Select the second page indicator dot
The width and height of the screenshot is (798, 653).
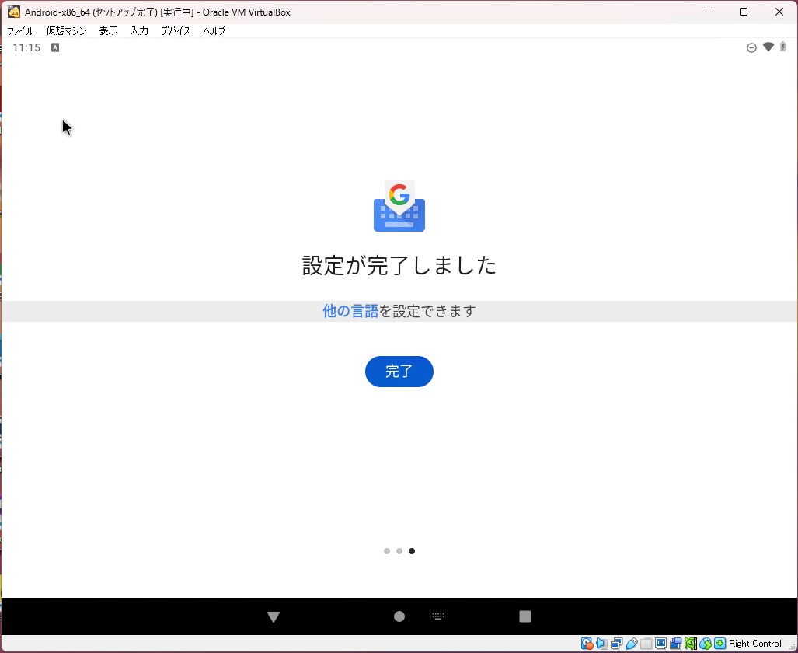tap(399, 551)
